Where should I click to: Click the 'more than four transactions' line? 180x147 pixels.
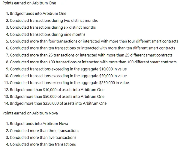click(x=94, y=41)
